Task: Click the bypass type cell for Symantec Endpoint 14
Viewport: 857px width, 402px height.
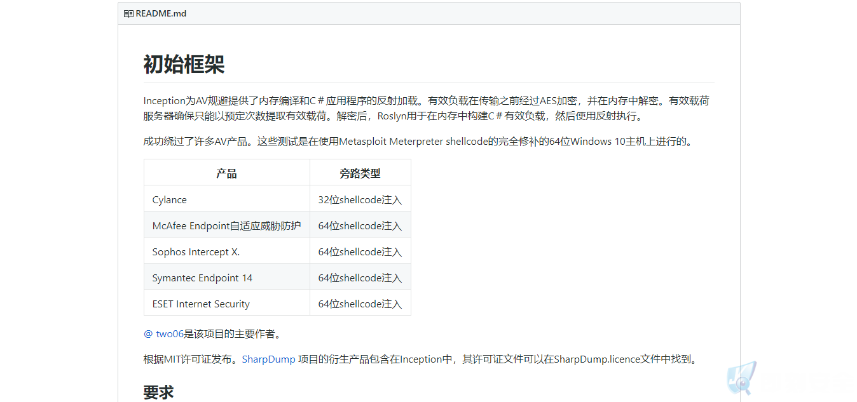Action: tap(360, 277)
